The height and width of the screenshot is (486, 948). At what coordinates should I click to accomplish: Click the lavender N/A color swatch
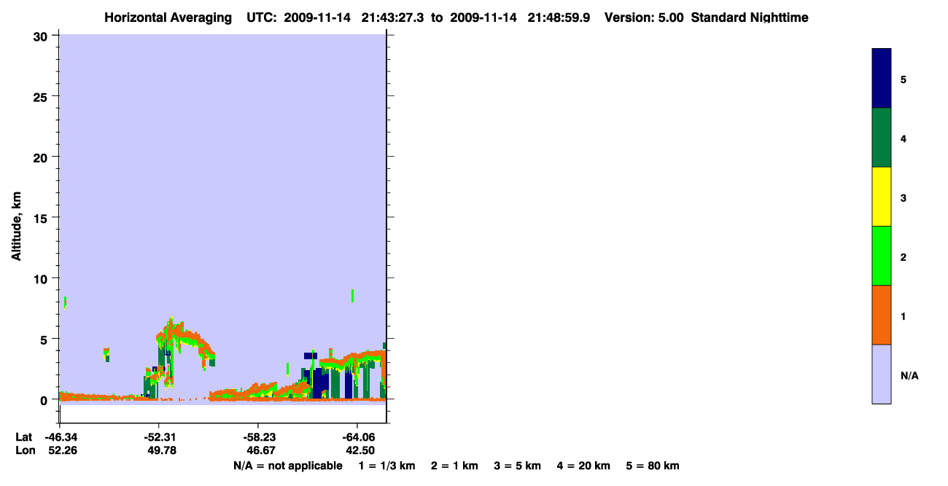882,374
